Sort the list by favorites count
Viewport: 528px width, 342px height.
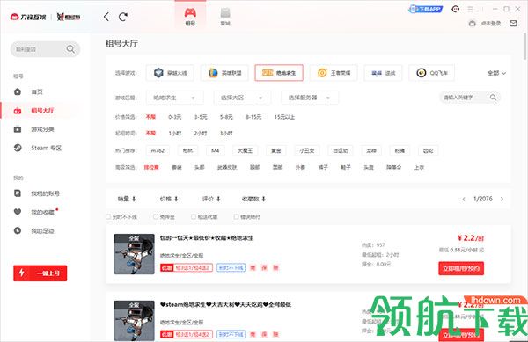253,199
